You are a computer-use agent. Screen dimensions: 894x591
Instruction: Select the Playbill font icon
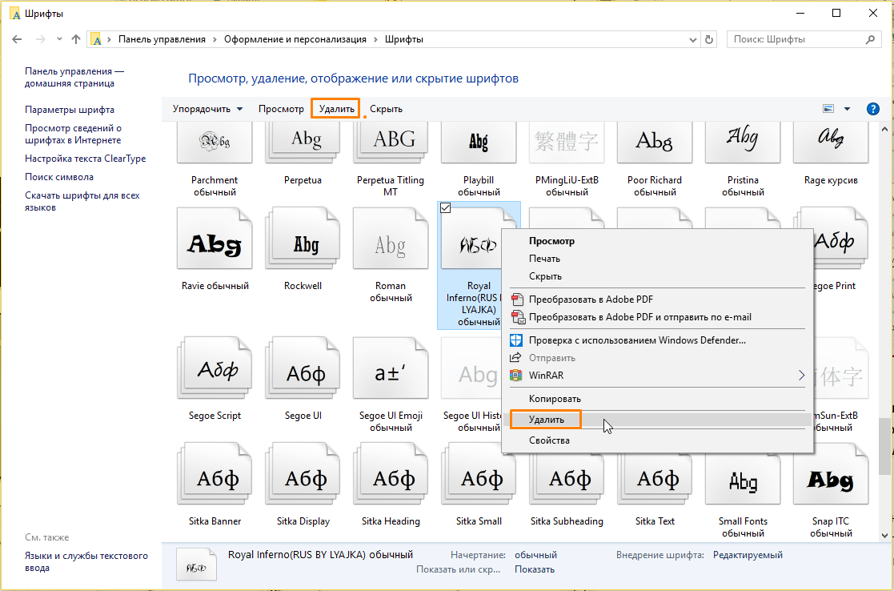click(479, 143)
